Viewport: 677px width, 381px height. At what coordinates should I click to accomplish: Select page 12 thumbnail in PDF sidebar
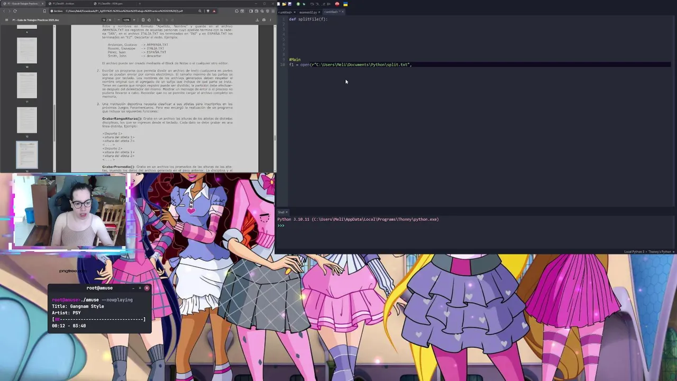coord(27,120)
